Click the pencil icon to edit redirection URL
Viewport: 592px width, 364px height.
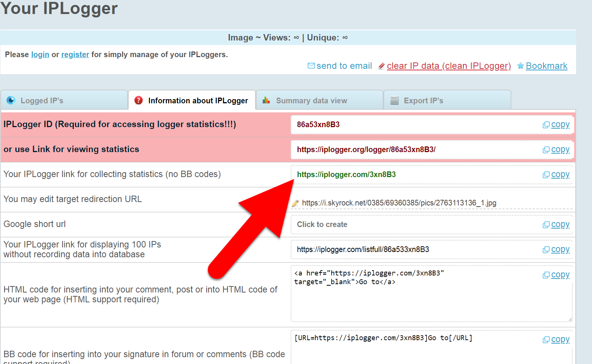[295, 204]
